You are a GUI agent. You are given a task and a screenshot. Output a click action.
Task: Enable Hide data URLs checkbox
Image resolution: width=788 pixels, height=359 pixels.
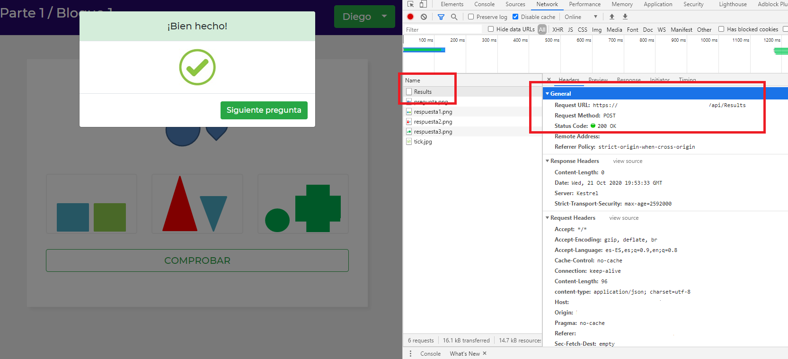point(491,29)
